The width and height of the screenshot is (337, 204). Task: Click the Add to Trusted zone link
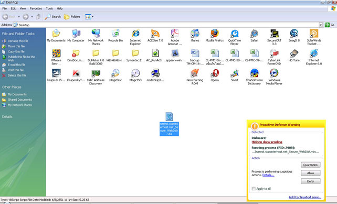coord(305,197)
